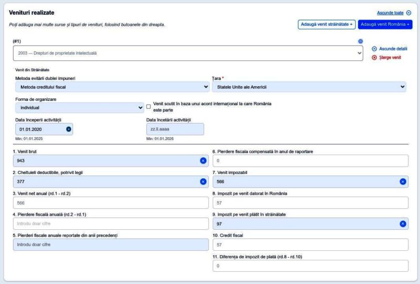The height and width of the screenshot is (284, 420).
Task: Click the Ascunde toate link text
Action: coord(390,13)
